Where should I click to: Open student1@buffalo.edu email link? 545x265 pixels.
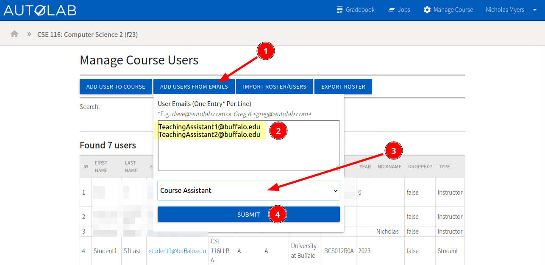[177, 251]
